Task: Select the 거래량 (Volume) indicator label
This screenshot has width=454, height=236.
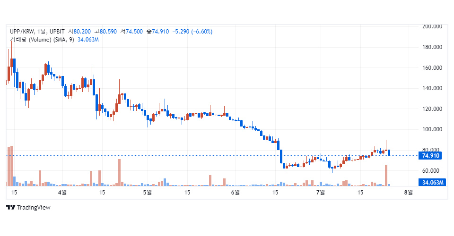Action: pos(42,40)
